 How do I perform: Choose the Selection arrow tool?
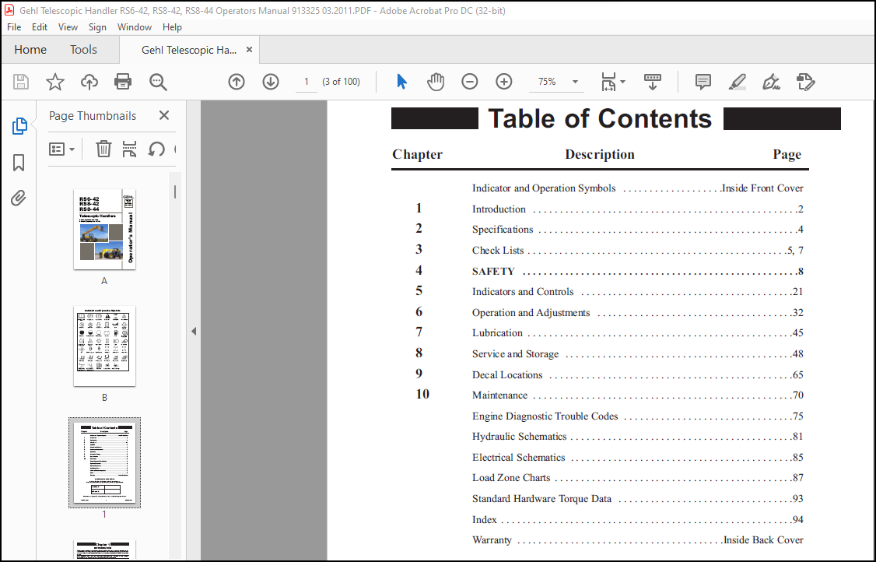(401, 82)
